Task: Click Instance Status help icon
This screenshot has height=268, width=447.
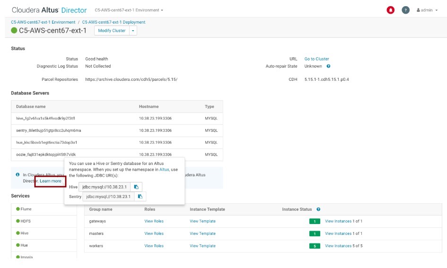Action: [318, 209]
